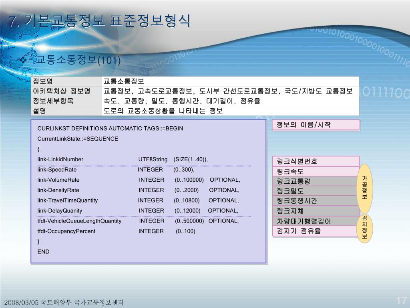Click OPTIONAL on the link-VolumeRate line
Screen dimensions: 410x308
point(225,180)
